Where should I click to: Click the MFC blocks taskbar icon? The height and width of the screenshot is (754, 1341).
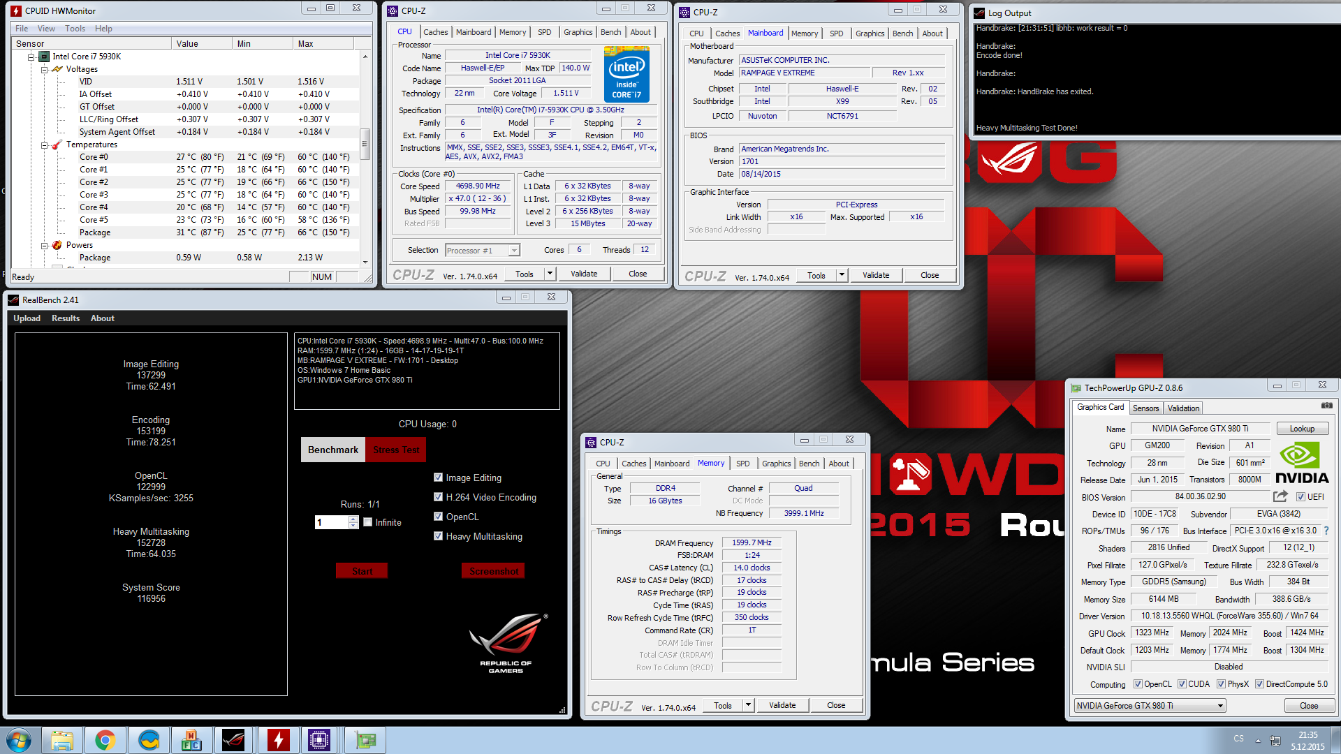pyautogui.click(x=191, y=740)
